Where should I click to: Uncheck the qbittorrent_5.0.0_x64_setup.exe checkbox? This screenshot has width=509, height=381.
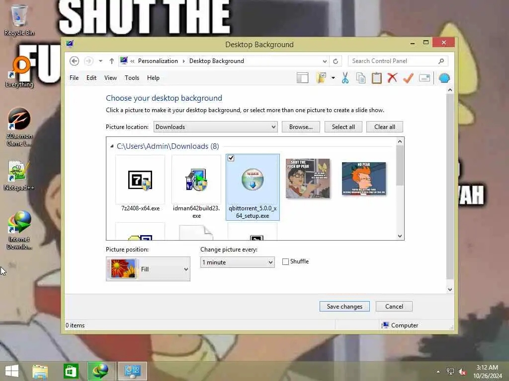coord(231,158)
